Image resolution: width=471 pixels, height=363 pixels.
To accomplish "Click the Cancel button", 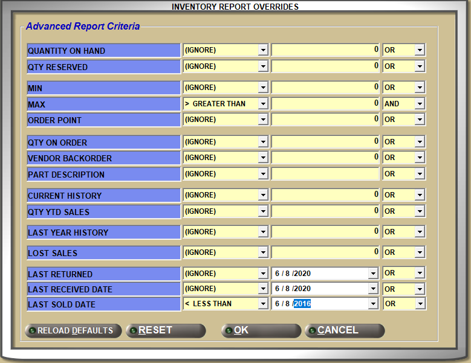I will tap(345, 330).
